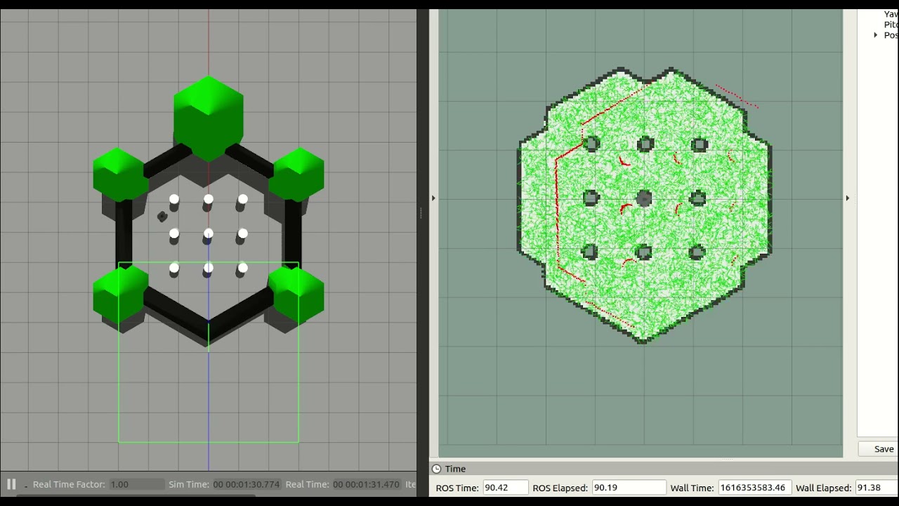Click the Wall Time field
The width and height of the screenshot is (899, 506).
(755, 488)
